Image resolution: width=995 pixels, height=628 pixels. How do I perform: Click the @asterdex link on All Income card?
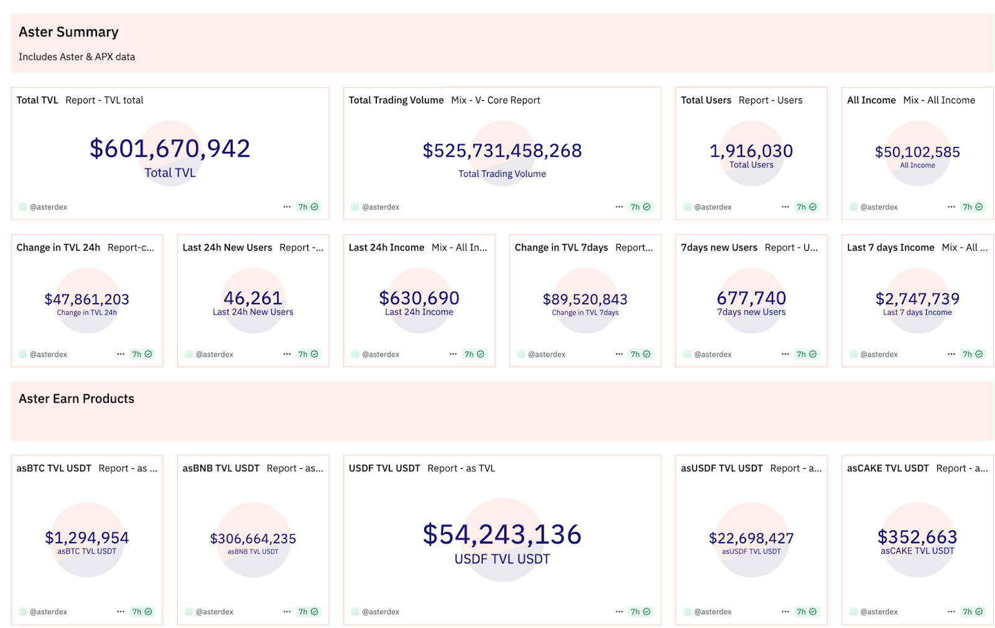click(879, 207)
